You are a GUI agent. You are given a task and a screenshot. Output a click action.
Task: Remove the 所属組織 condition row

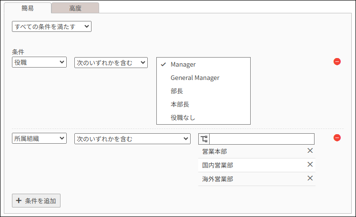337,138
